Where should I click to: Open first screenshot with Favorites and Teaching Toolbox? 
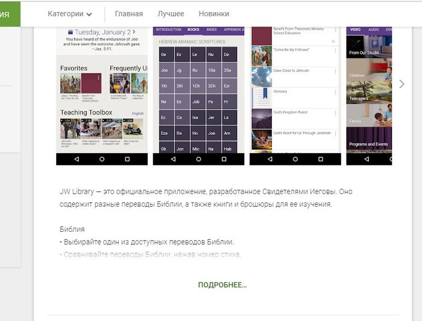102,96
